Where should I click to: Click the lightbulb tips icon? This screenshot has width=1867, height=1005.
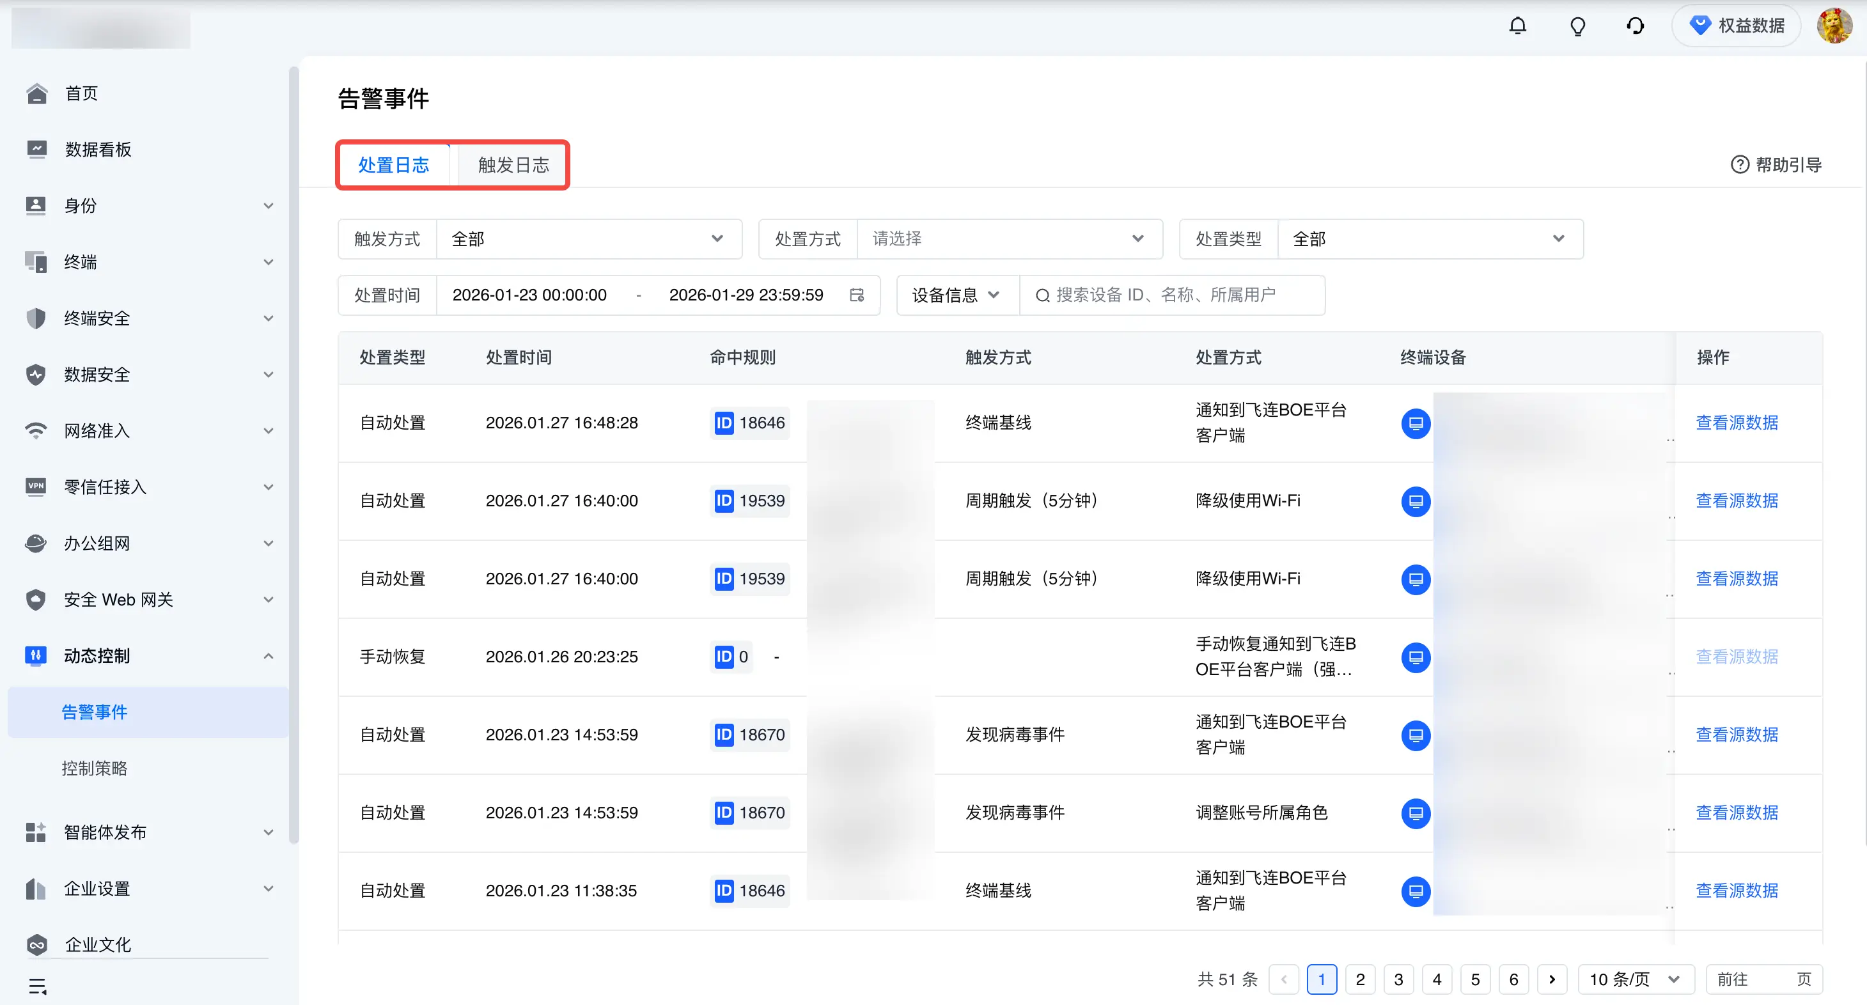1577,26
